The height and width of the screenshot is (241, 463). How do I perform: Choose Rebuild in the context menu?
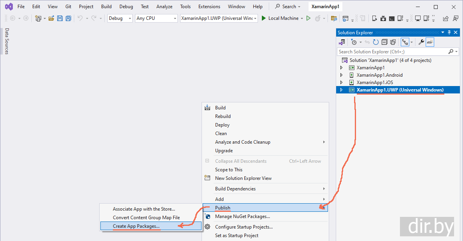(223, 116)
